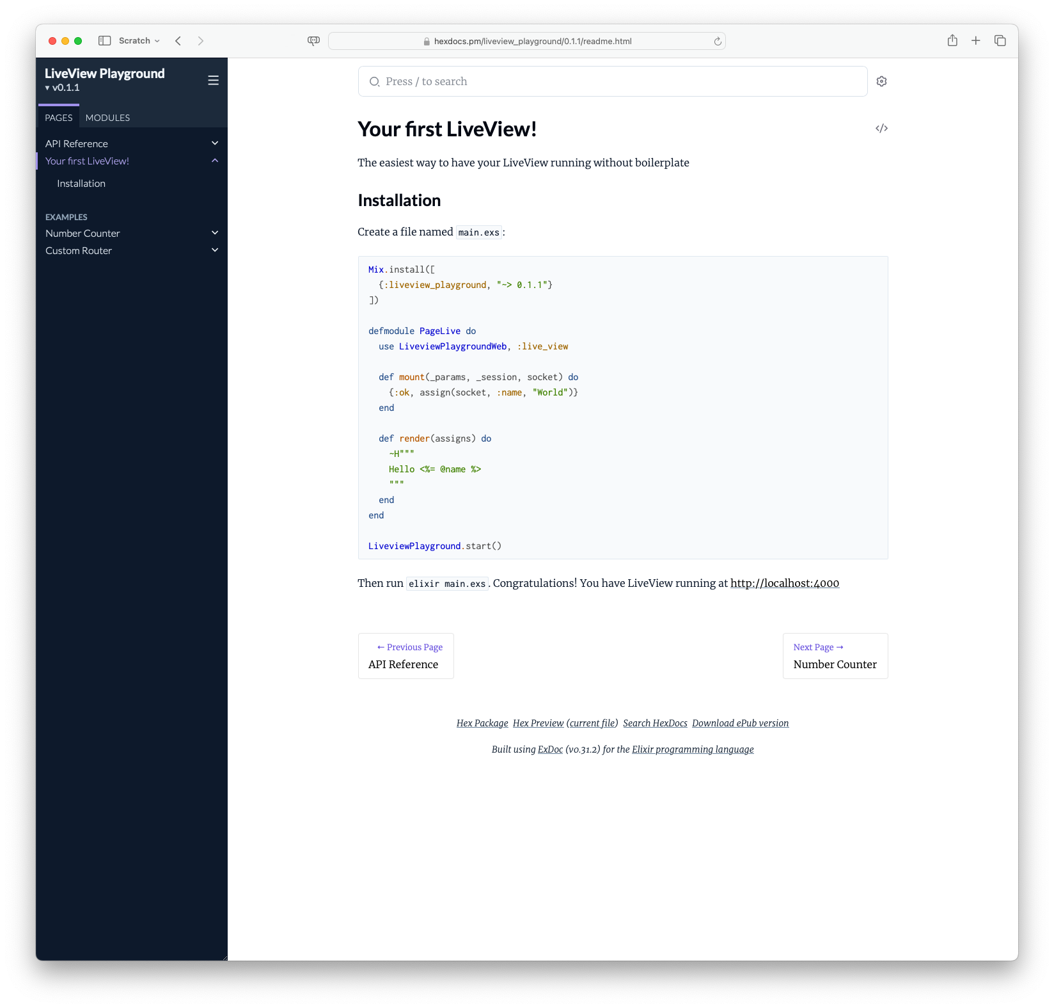This screenshot has height=1008, width=1054.
Task: Switch to the MODULES tab
Action: tap(107, 118)
